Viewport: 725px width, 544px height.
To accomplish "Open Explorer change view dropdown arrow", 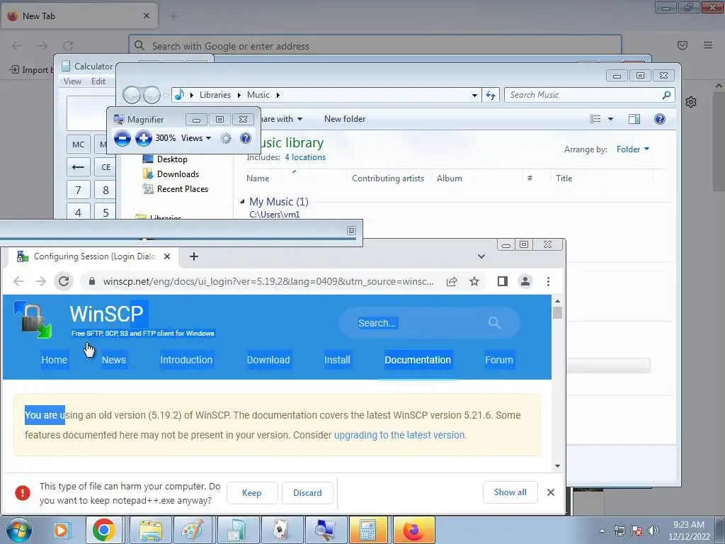I will click(610, 119).
